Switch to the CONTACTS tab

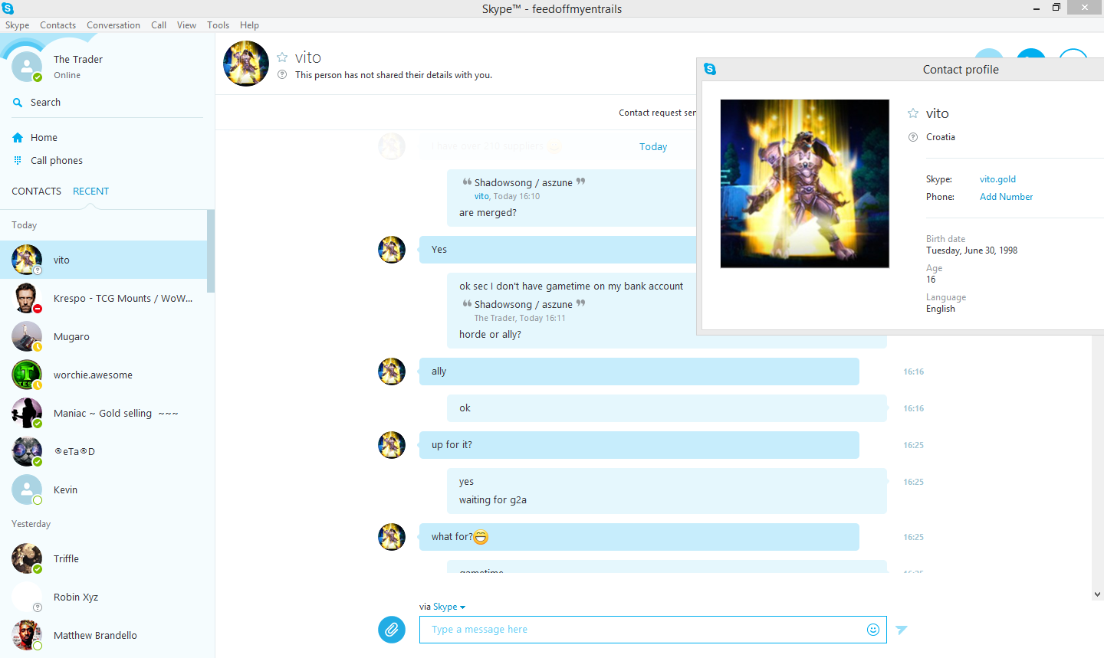[36, 192]
